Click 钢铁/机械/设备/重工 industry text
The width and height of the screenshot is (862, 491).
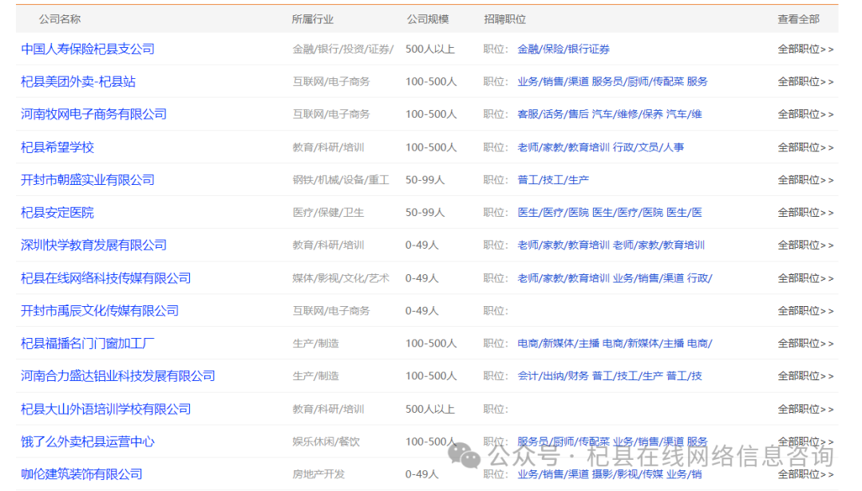[341, 179]
